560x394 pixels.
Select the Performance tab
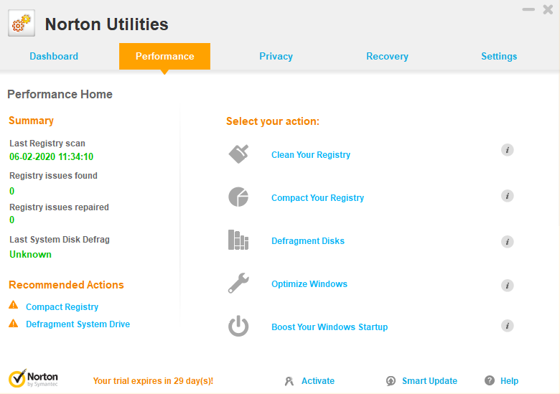(x=164, y=57)
